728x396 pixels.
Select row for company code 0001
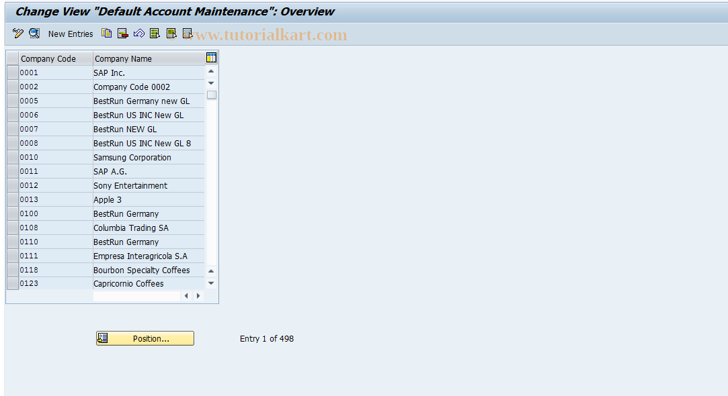tap(13, 72)
